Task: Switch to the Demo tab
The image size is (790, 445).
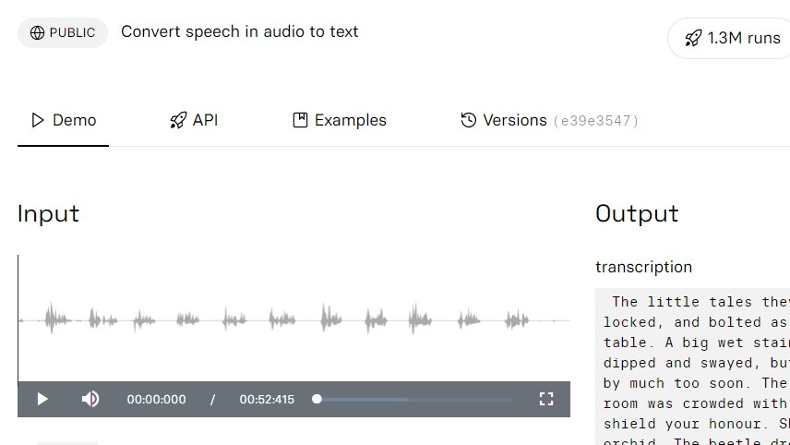Action: point(63,120)
